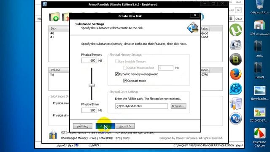
Task: Open the computer-with-figure icon in dock
Action: point(235,103)
